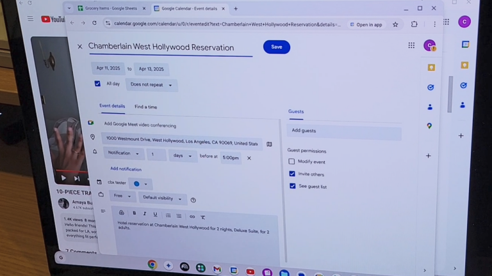Open Google Tasks in the side panel
Screen dimensions: 492x276
(430, 88)
